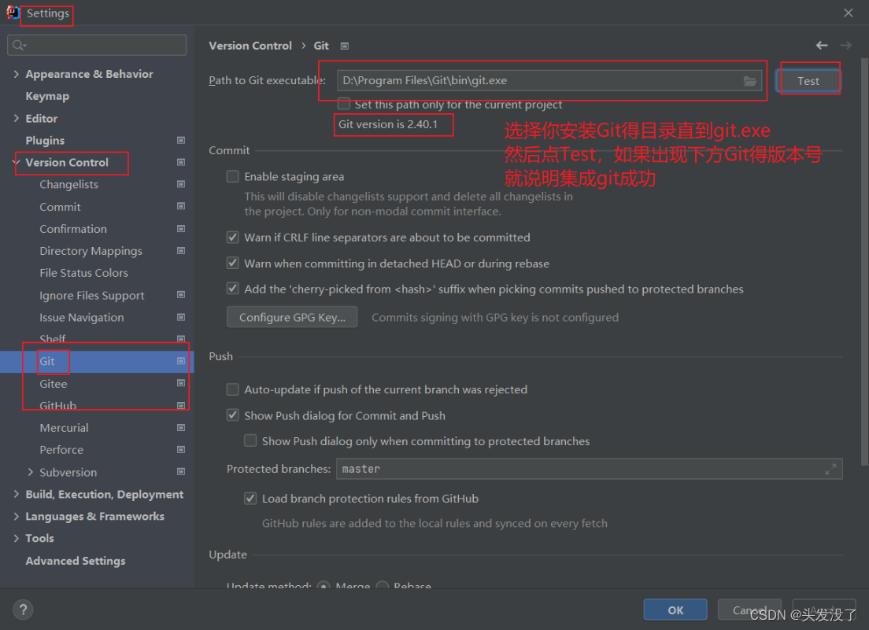Viewport: 869px width, 630px height.
Task: Select Changelists under Version Control
Action: pos(68,184)
